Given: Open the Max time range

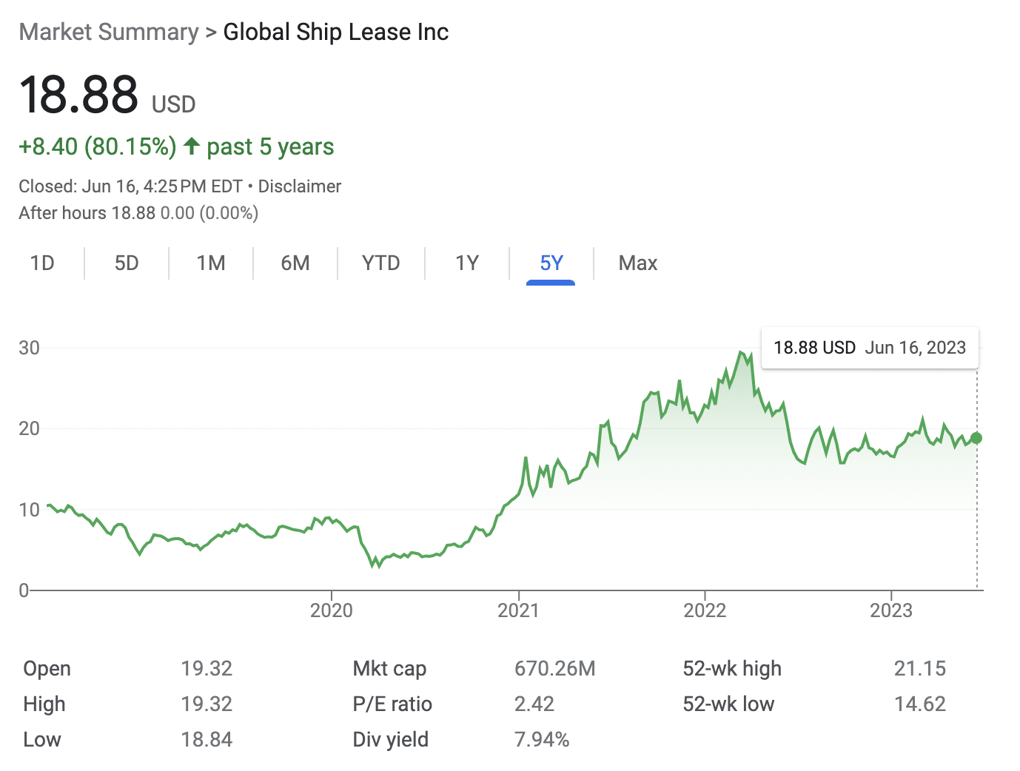Looking at the screenshot, I should click(x=638, y=263).
